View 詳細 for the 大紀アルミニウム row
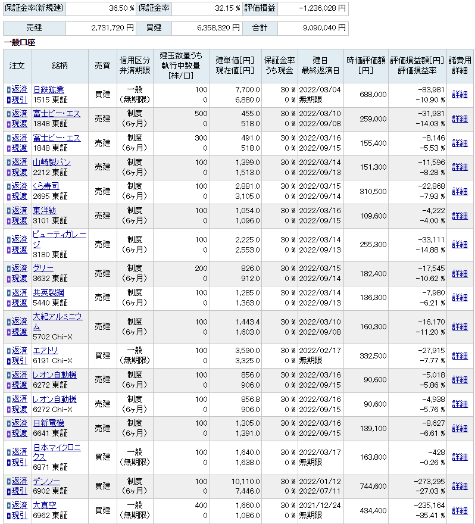Image resolution: width=475 pixels, height=524 pixels. click(460, 327)
